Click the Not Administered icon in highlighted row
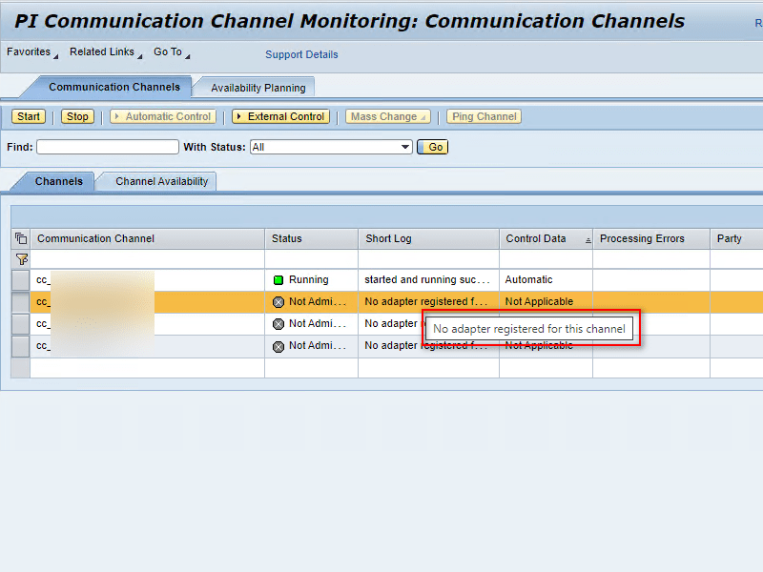This screenshot has height=572, width=763. click(278, 302)
